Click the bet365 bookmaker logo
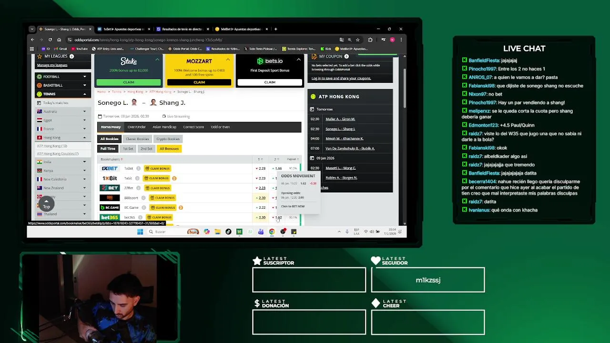 click(x=109, y=217)
